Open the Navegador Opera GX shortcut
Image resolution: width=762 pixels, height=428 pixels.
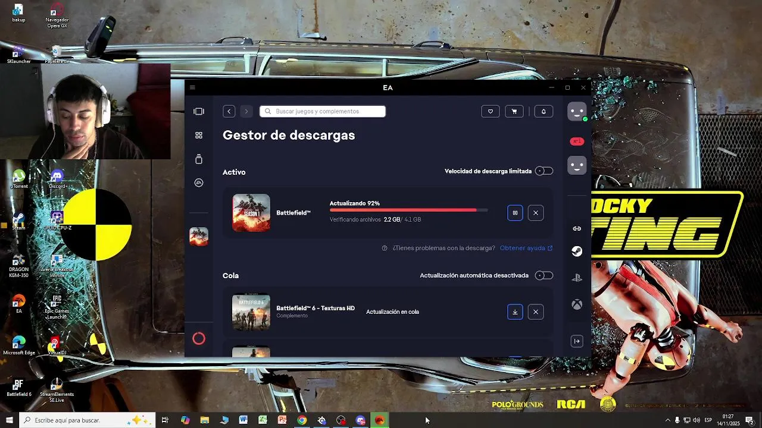click(x=57, y=15)
